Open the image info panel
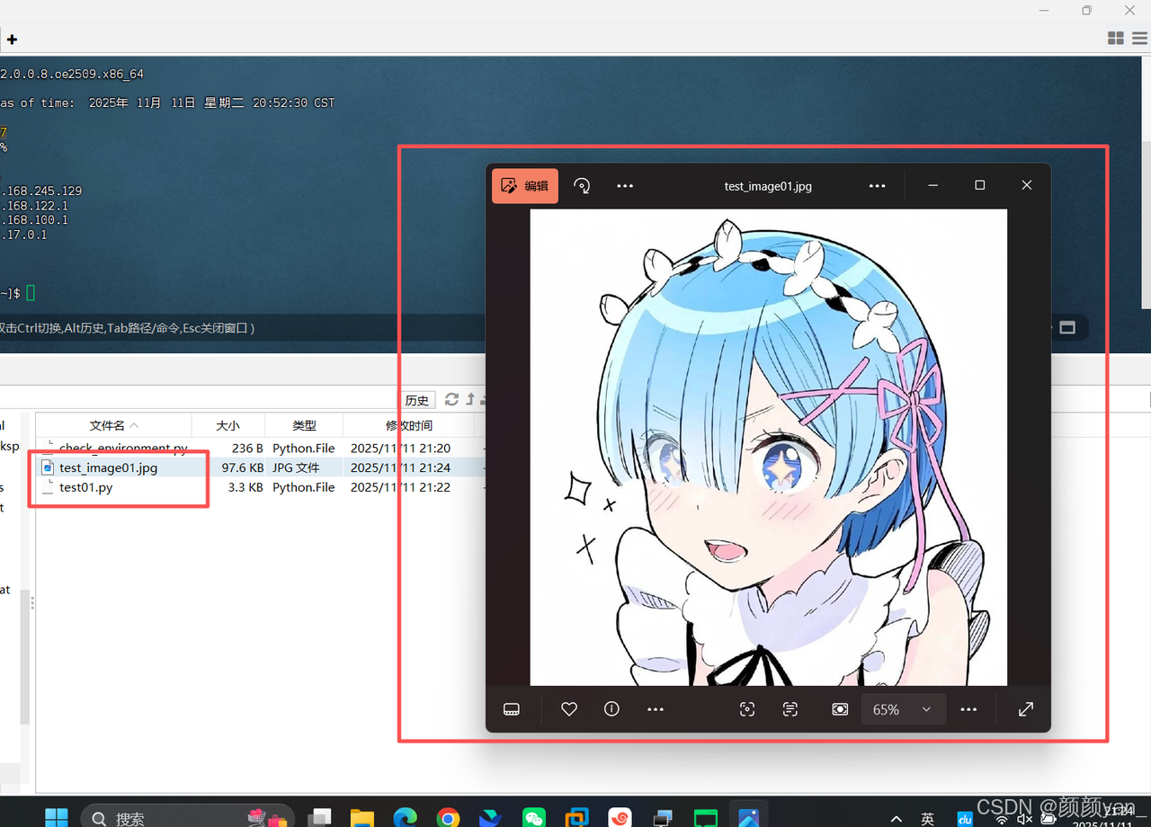The image size is (1151, 827). (x=611, y=709)
